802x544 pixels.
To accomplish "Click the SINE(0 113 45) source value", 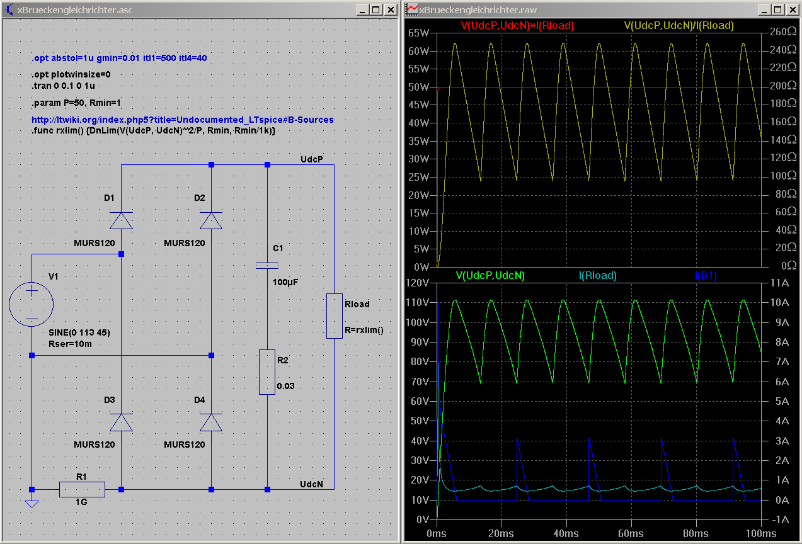I will 79,333.
